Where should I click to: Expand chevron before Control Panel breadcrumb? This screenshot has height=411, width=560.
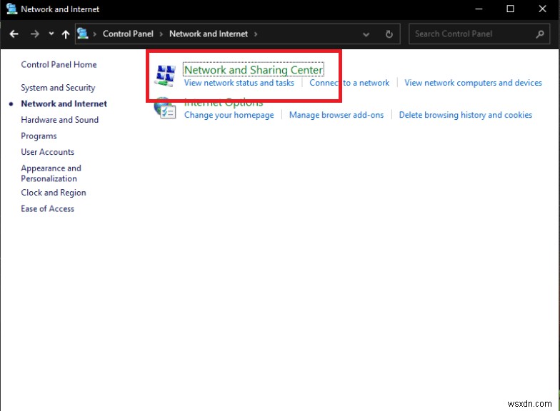94,34
